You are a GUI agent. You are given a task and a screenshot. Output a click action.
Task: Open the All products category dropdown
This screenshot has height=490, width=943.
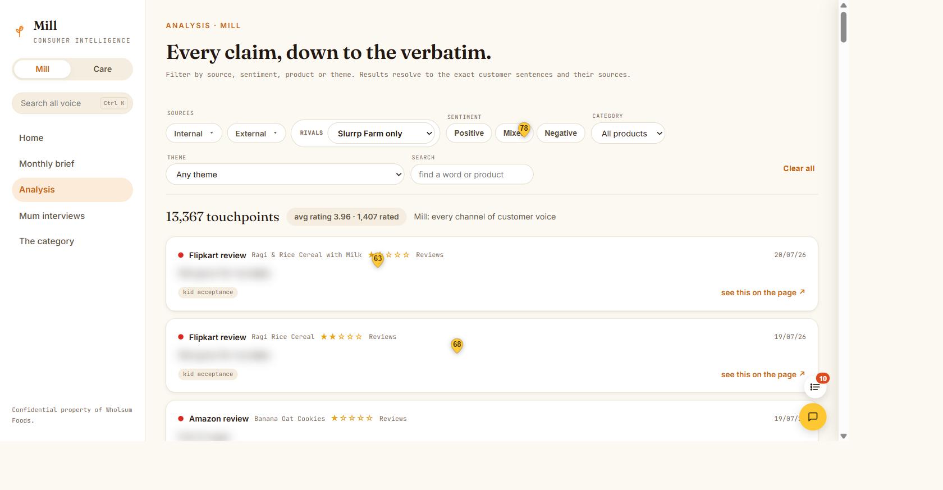click(628, 134)
